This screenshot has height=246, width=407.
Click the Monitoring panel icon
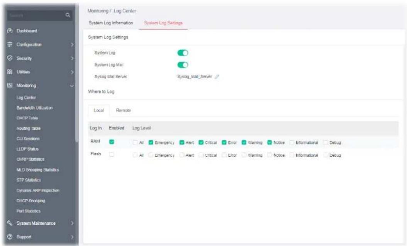10,85
